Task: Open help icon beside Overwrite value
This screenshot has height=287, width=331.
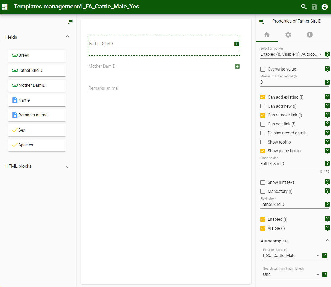Action: pyautogui.click(x=327, y=69)
